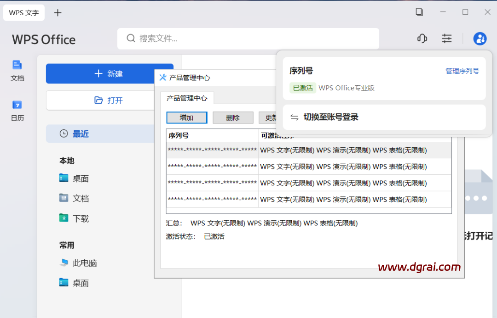Click the new tab plus icon

click(58, 13)
